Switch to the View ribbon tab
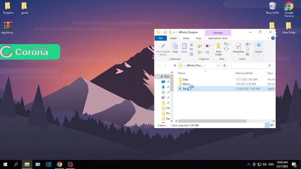Screen dimensions: 301x169 point(198,38)
